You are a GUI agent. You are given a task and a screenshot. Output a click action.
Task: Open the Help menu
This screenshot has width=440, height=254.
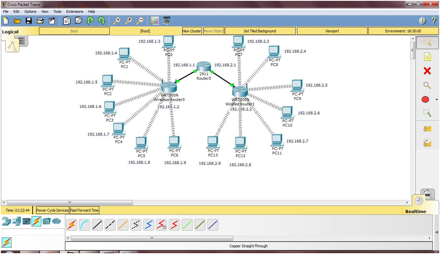click(x=92, y=12)
